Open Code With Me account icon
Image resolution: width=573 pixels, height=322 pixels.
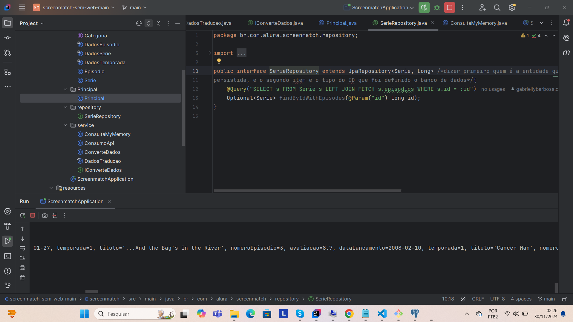tap(482, 7)
